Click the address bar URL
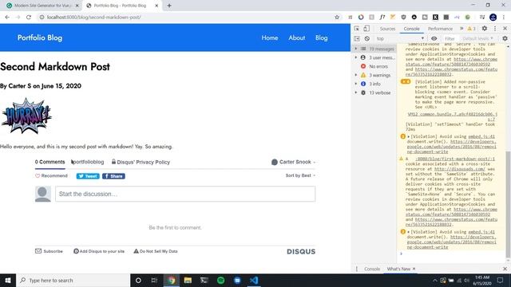The image size is (511, 287). pyautogui.click(x=94, y=18)
